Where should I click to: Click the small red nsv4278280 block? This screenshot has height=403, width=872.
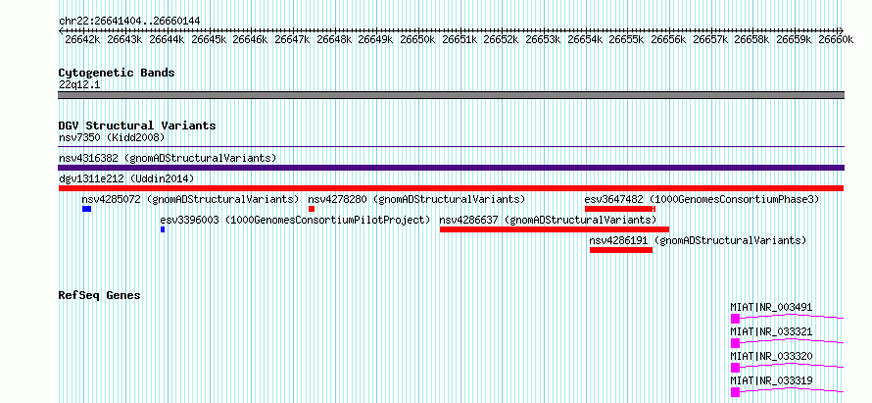click(312, 209)
